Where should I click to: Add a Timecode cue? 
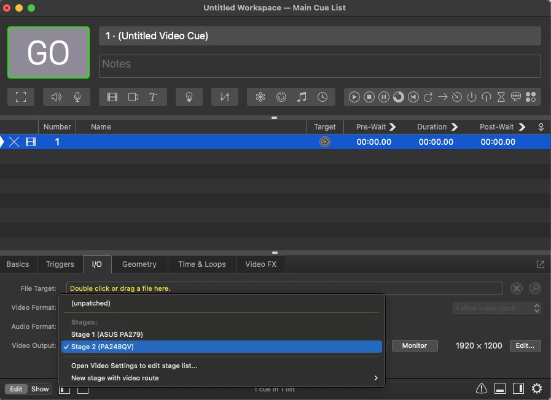pyautogui.click(x=322, y=97)
